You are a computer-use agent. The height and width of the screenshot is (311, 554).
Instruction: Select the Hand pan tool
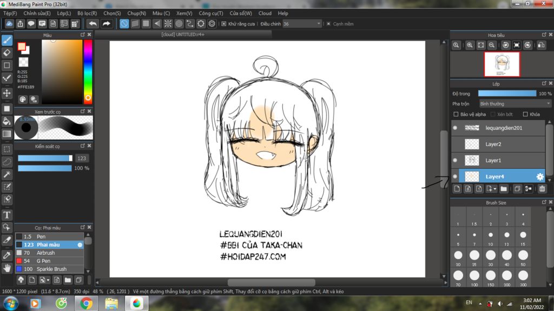tap(7, 268)
